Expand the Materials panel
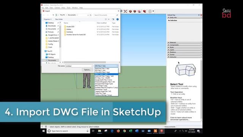Screen dimensions: 243x137 point(185,42)
